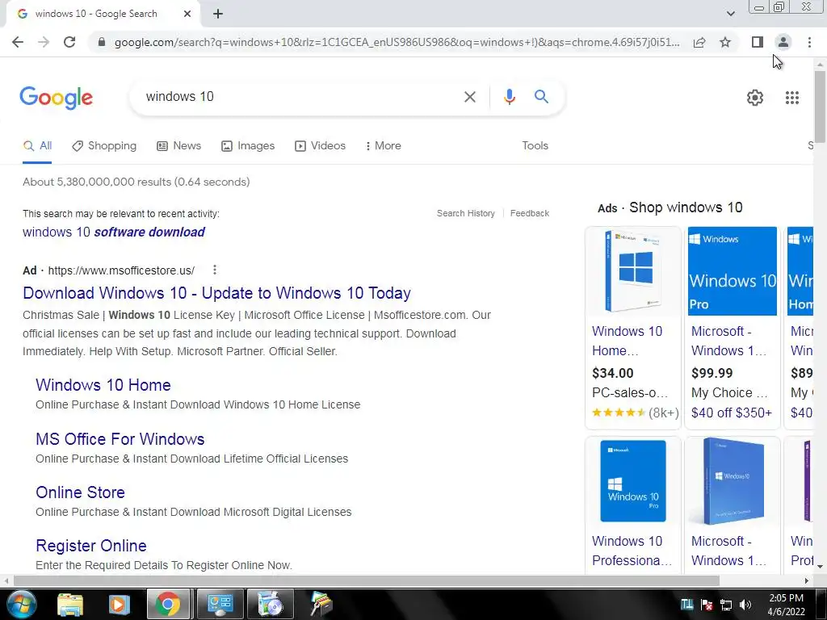
Task: Click the browser forward arrow
Action: tap(44, 42)
